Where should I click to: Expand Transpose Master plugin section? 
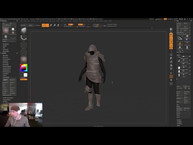point(6,99)
